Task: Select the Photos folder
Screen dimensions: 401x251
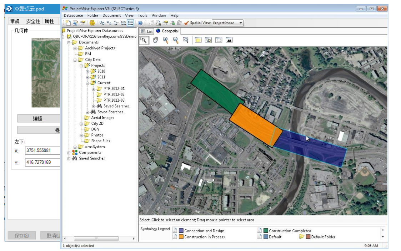Action: (97, 135)
